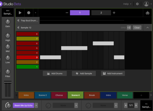Mute the Trap Soul Drum track
The image size is (153, 111).
click(x=18, y=20)
